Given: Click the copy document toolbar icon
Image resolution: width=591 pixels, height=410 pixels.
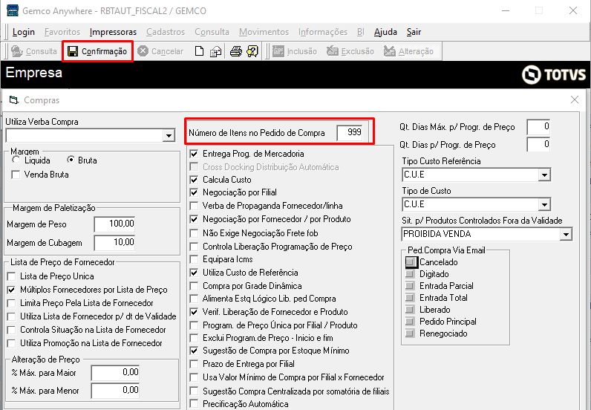Looking at the screenshot, I should [215, 51].
